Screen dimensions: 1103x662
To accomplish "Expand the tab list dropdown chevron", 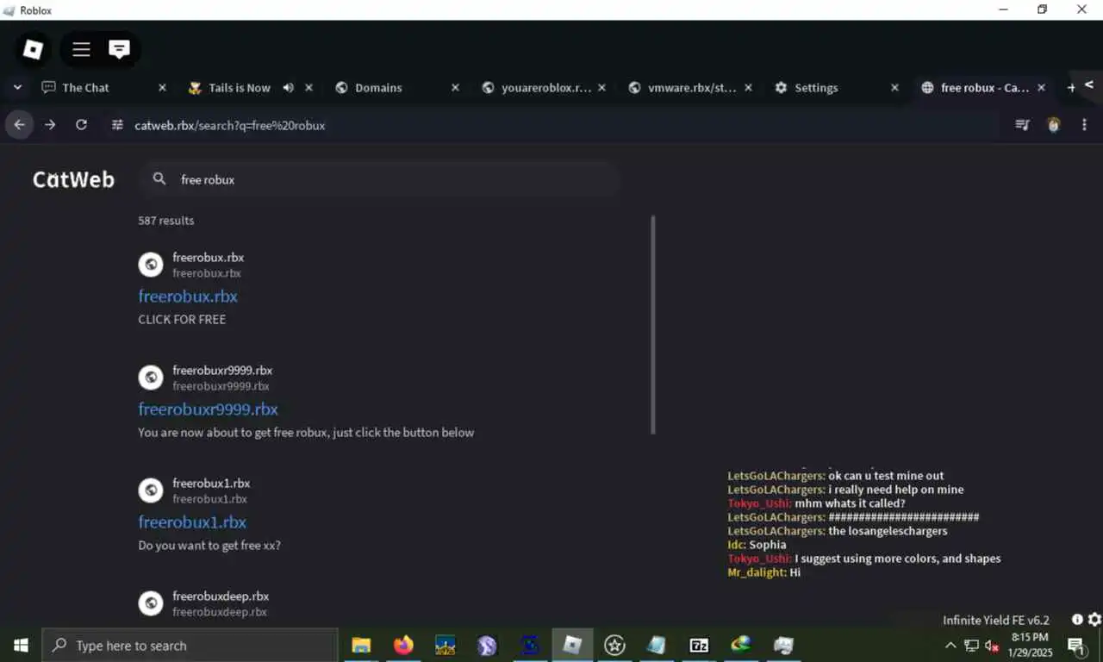I will coord(17,88).
